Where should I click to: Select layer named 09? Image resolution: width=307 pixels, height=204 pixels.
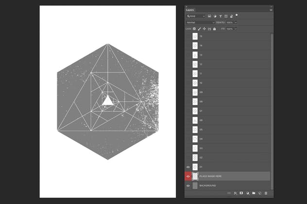coord(227,92)
